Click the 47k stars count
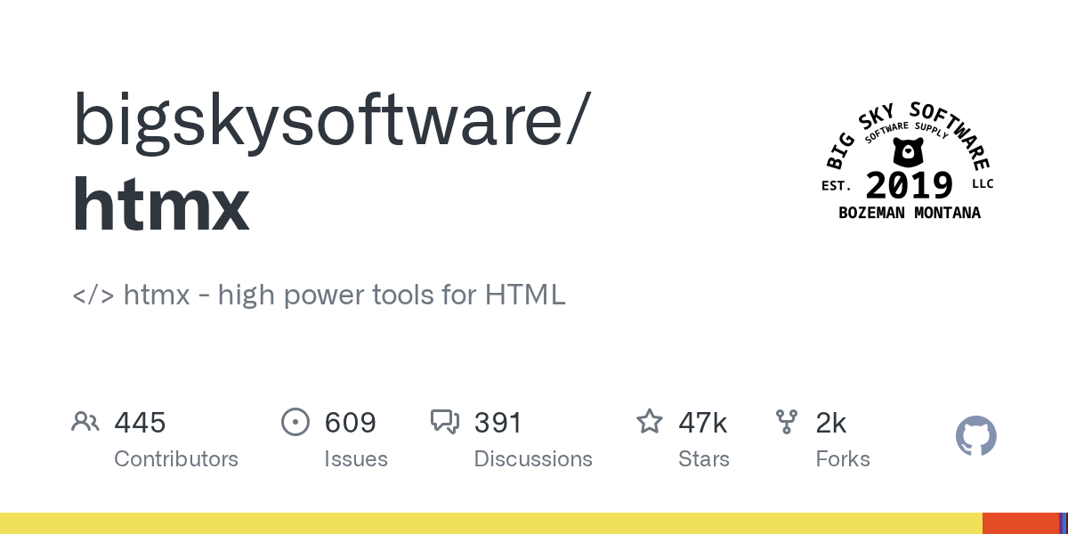Image resolution: width=1068 pixels, height=534 pixels. [702, 422]
